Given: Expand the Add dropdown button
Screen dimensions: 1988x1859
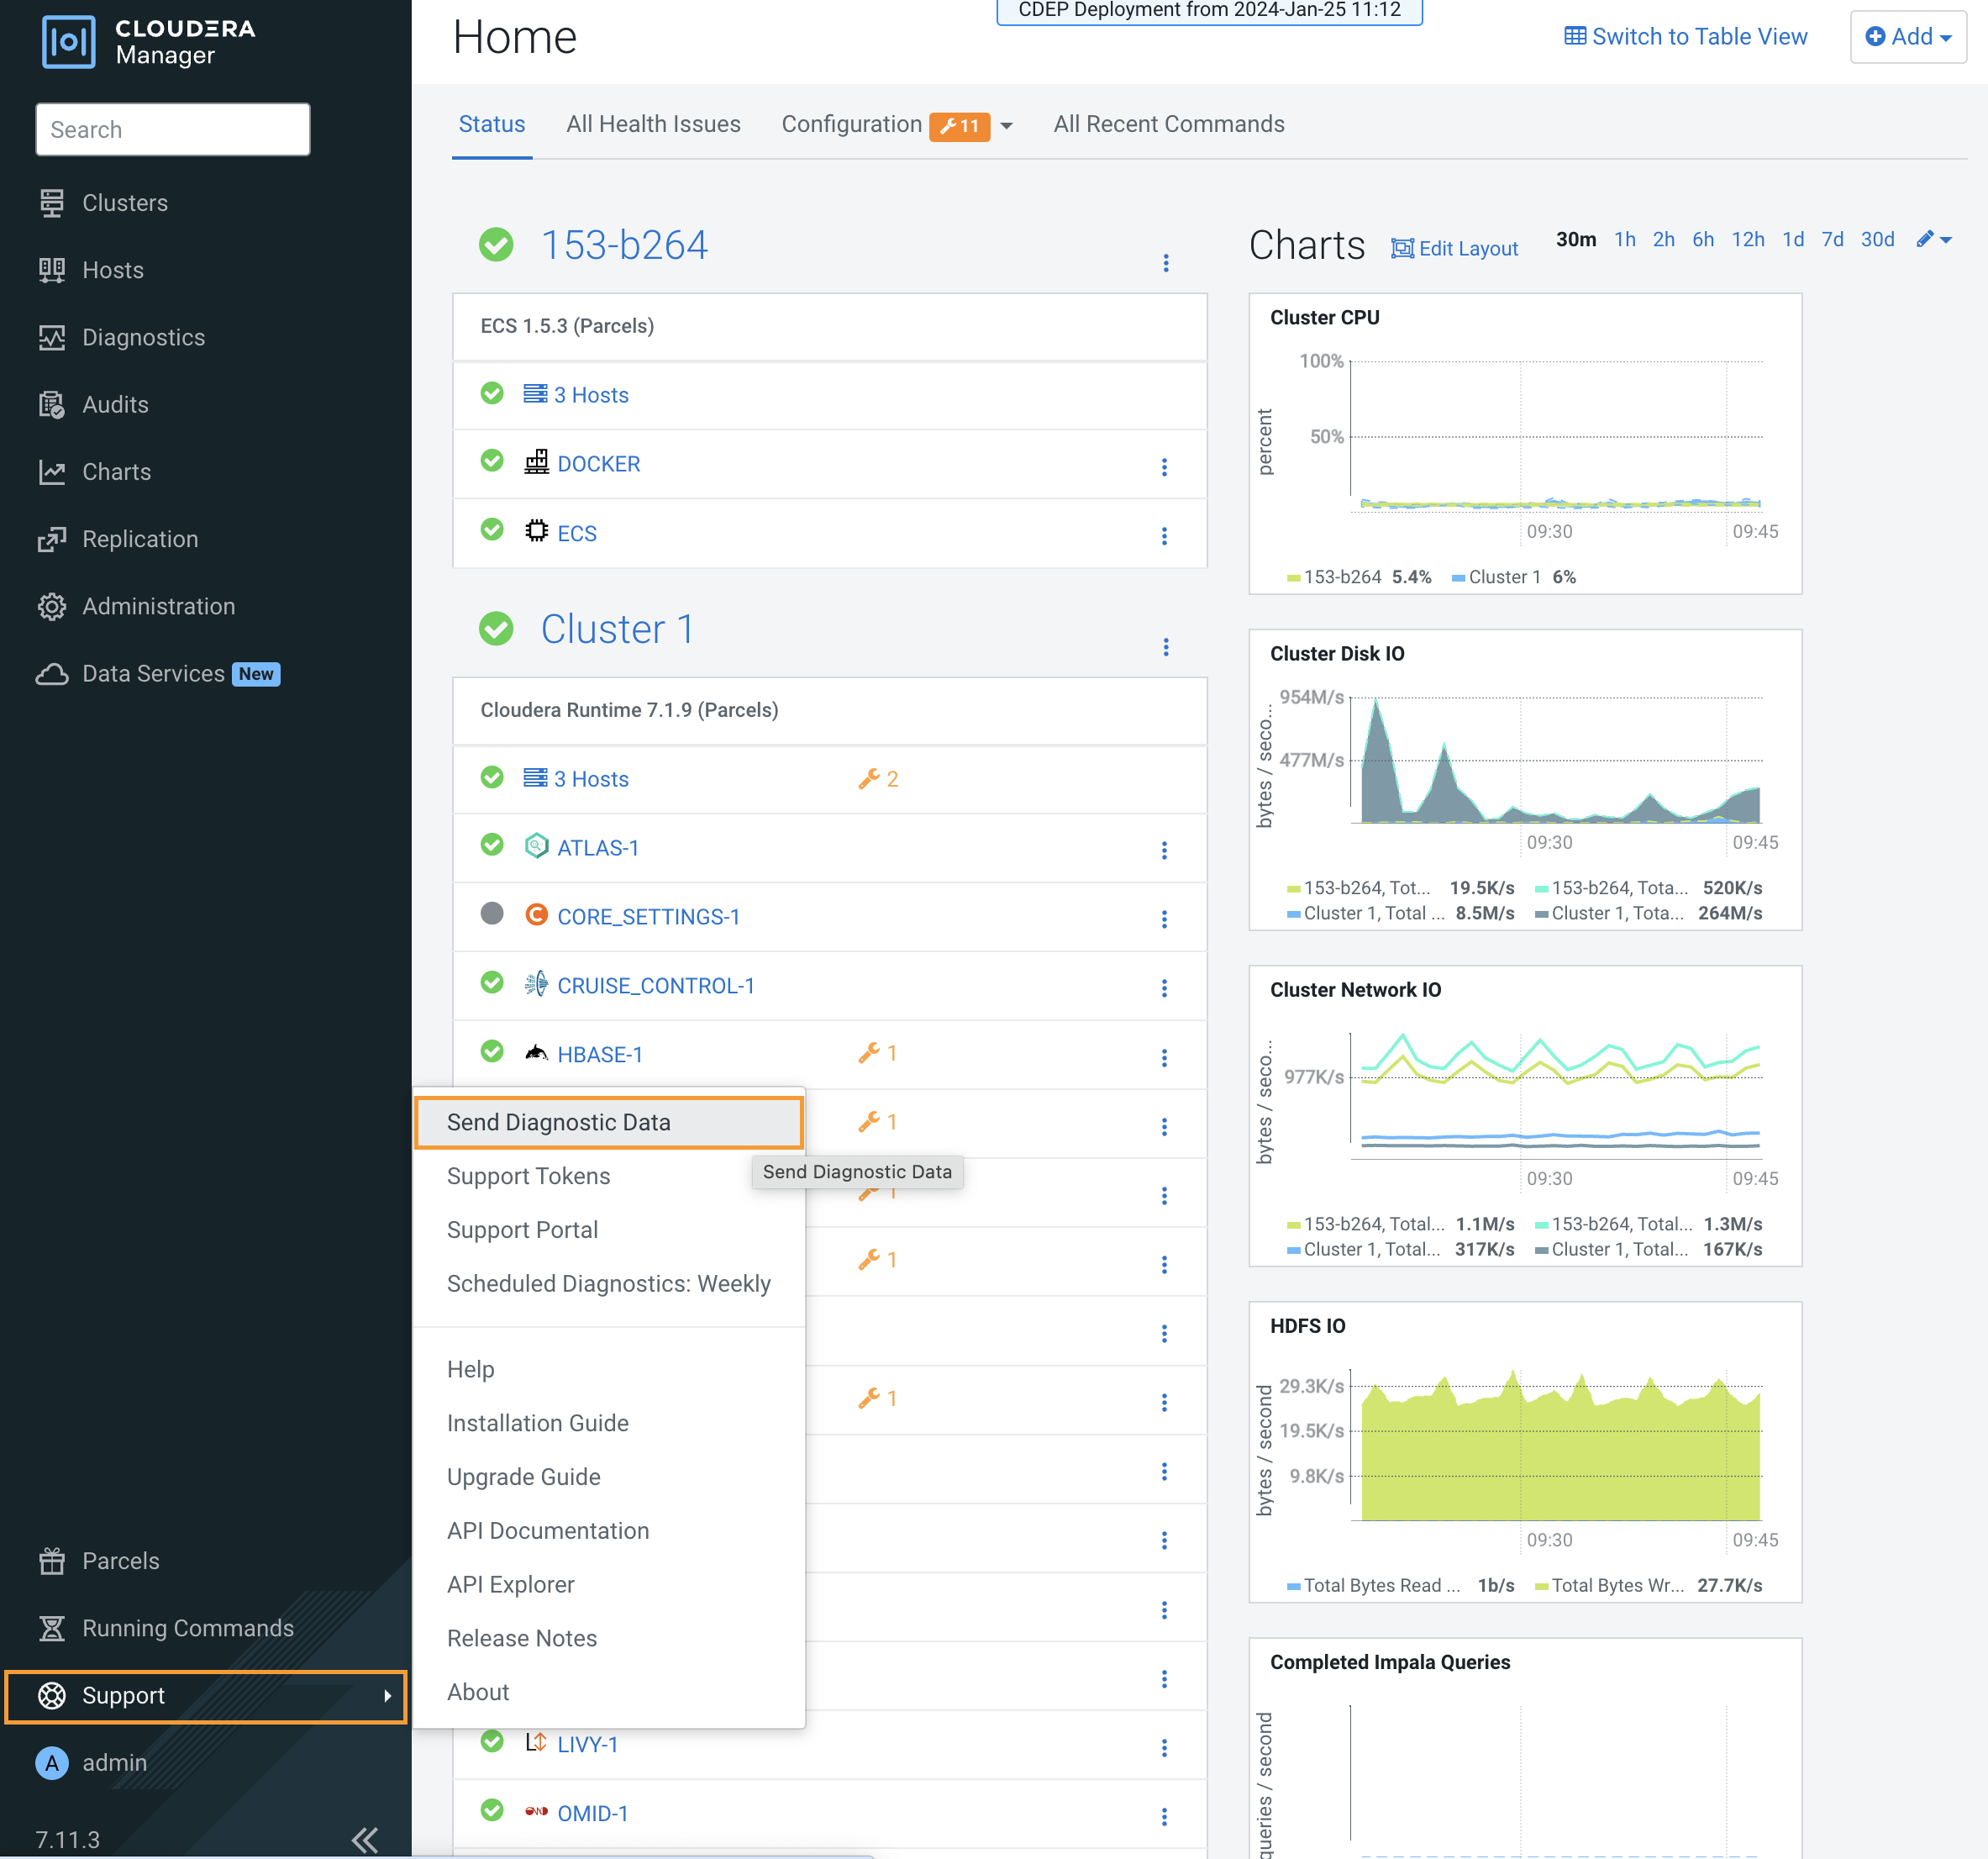Looking at the screenshot, I should 1908,37.
